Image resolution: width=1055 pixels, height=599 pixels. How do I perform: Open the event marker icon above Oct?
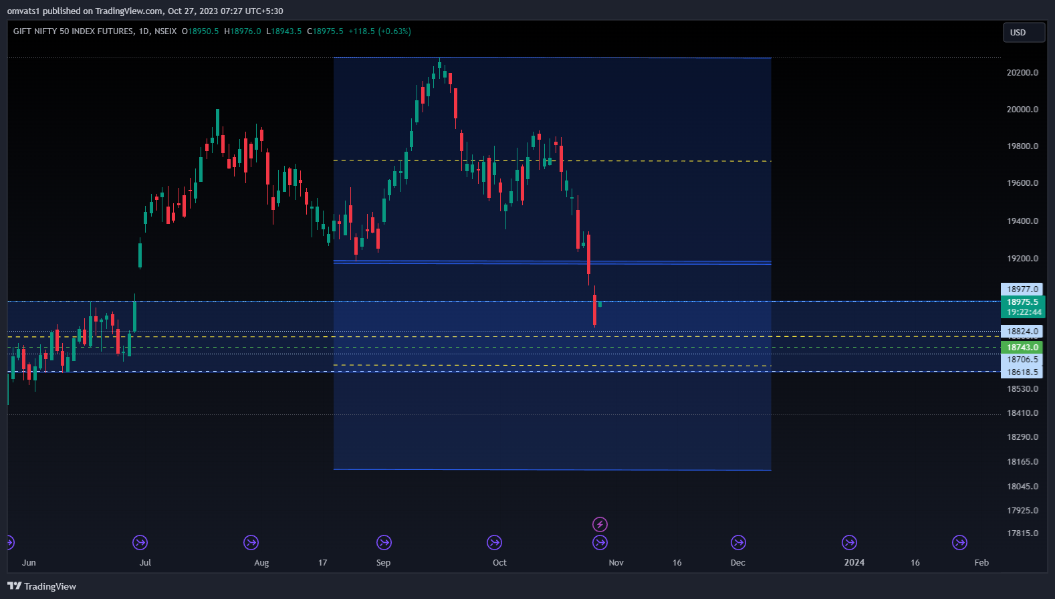[494, 542]
